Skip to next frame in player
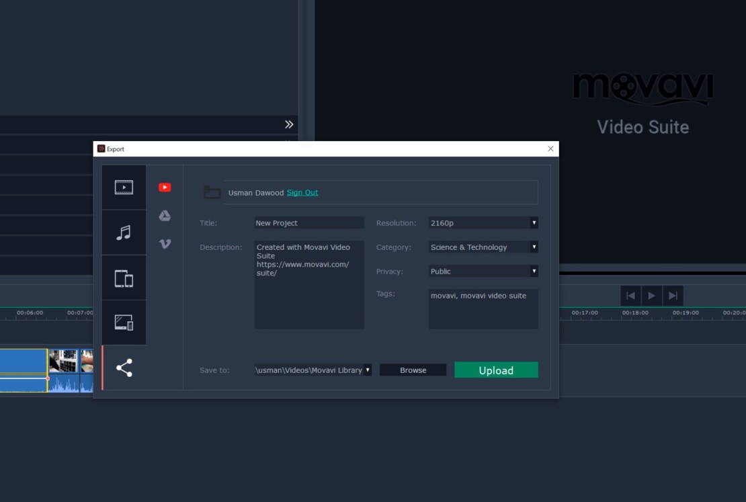This screenshot has width=746, height=502. tap(673, 296)
